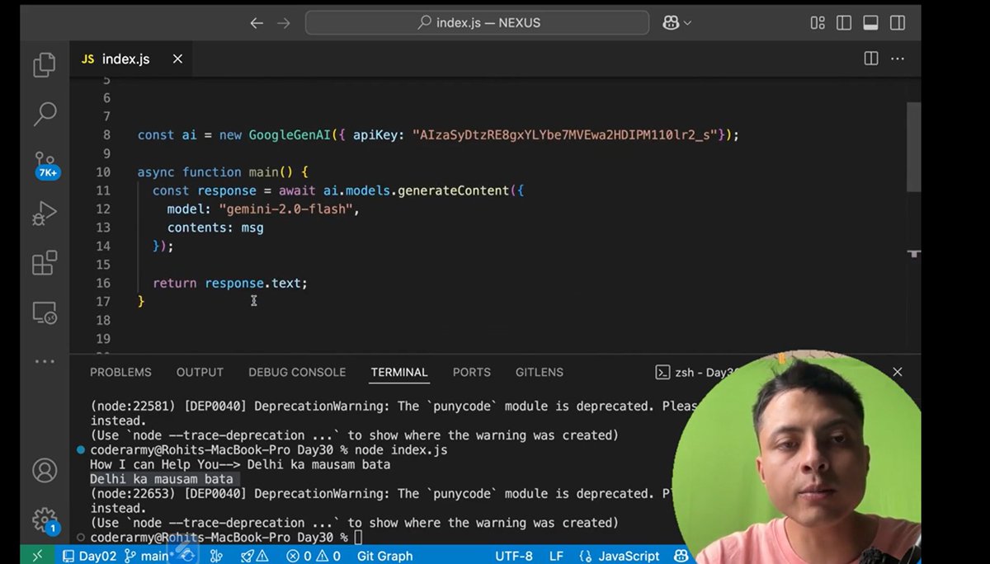This screenshot has width=990, height=564.
Task: Click 'async function main()' on line 10
Action: click(x=215, y=172)
